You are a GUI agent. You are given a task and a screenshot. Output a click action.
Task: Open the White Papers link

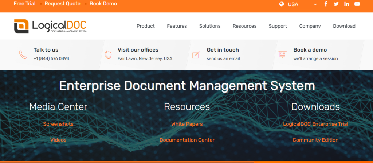(x=187, y=124)
